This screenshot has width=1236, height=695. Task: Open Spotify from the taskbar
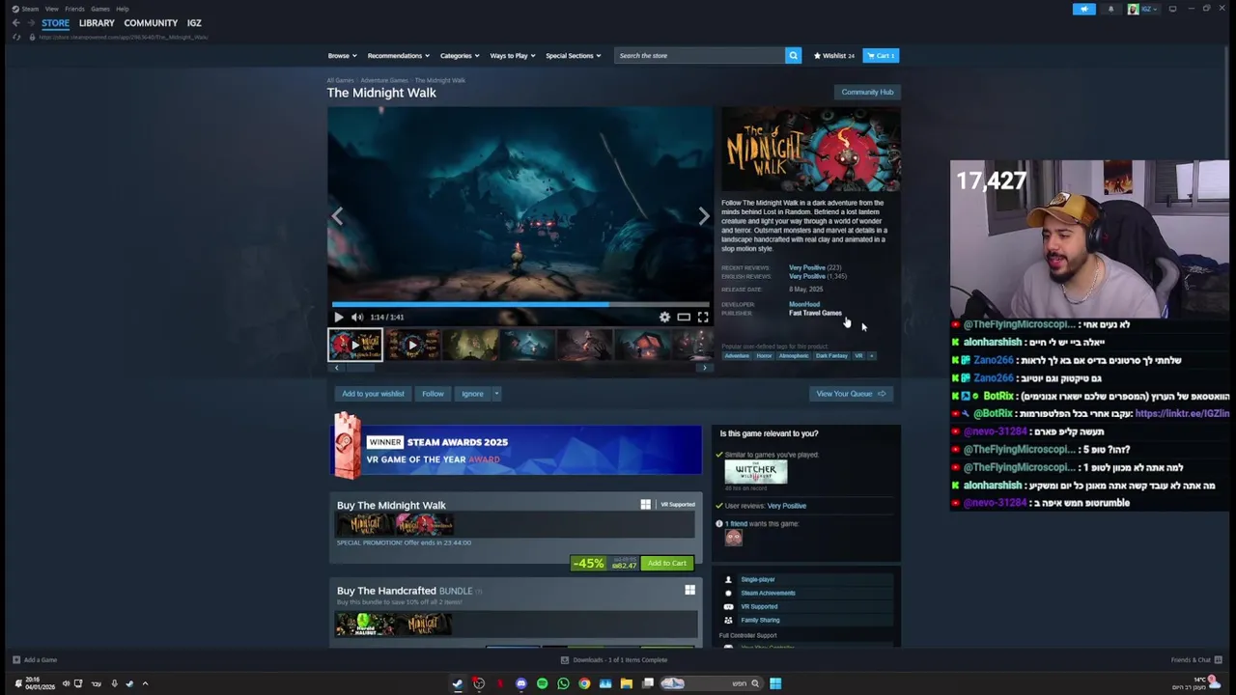tap(543, 683)
